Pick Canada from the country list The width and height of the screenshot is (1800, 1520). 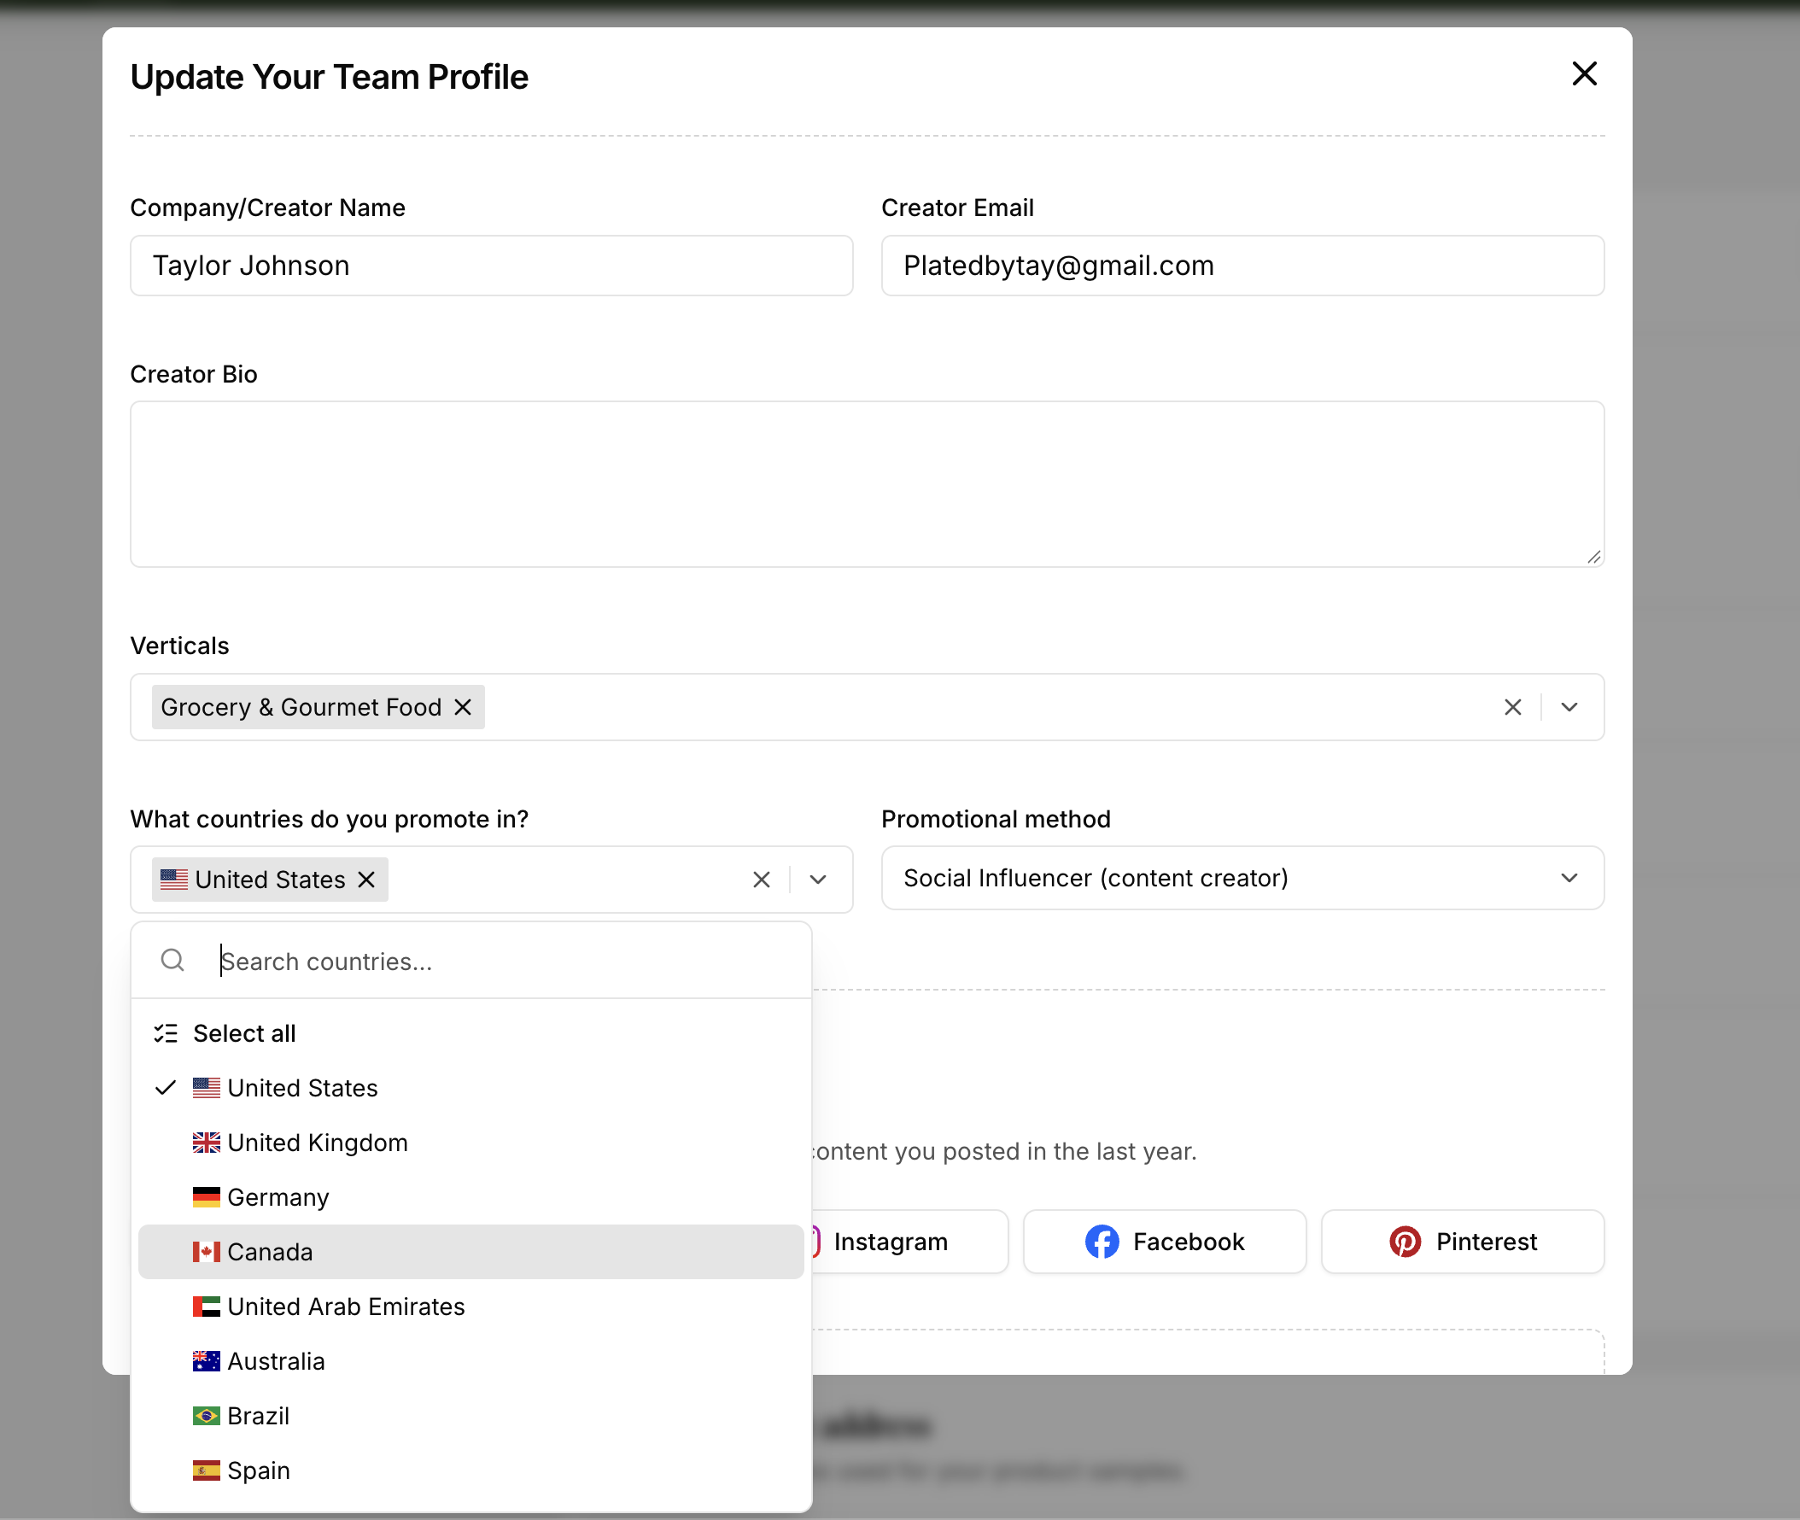(x=471, y=1252)
